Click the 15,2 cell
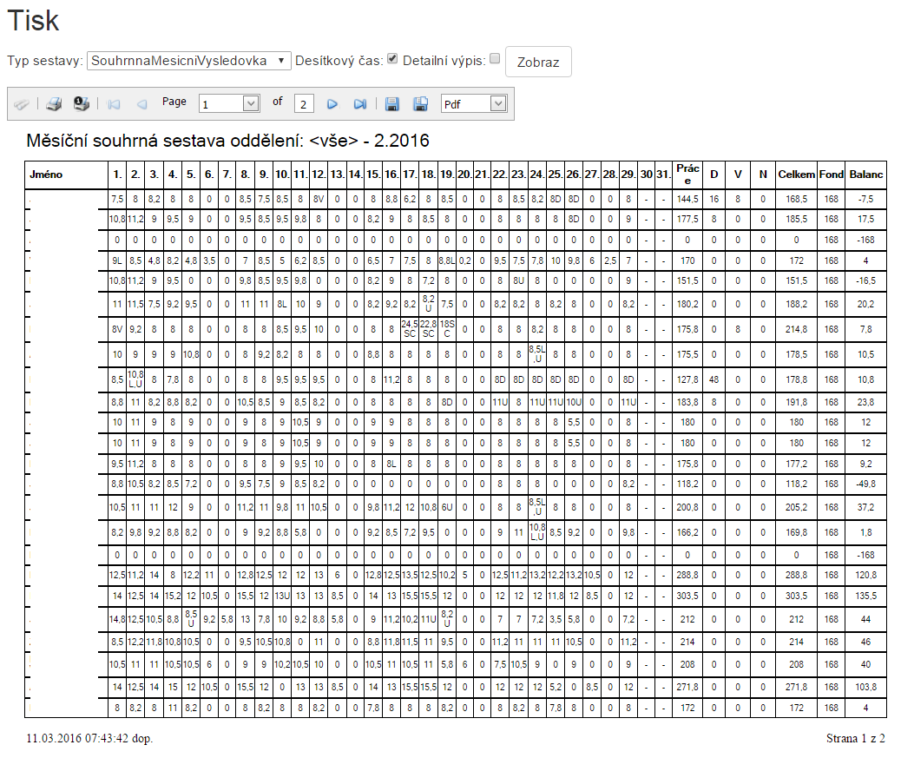This screenshot has height=758, width=901. click(x=173, y=596)
